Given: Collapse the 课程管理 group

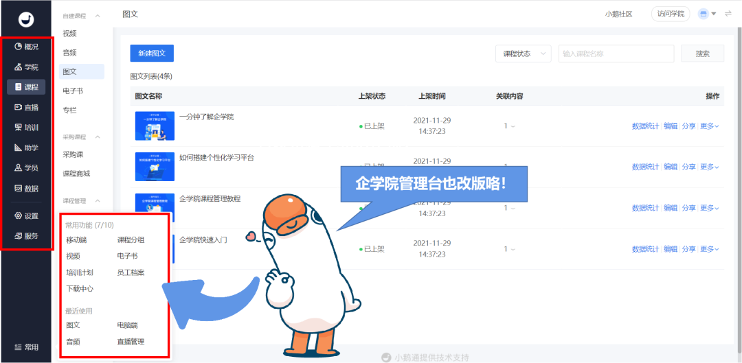Looking at the screenshot, I should [x=98, y=201].
